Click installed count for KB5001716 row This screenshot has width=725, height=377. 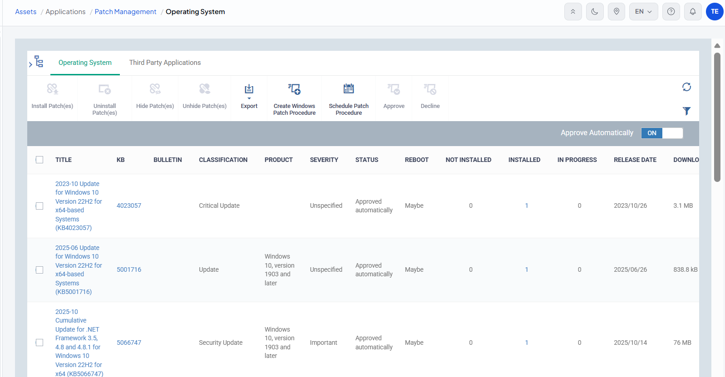pyautogui.click(x=527, y=269)
